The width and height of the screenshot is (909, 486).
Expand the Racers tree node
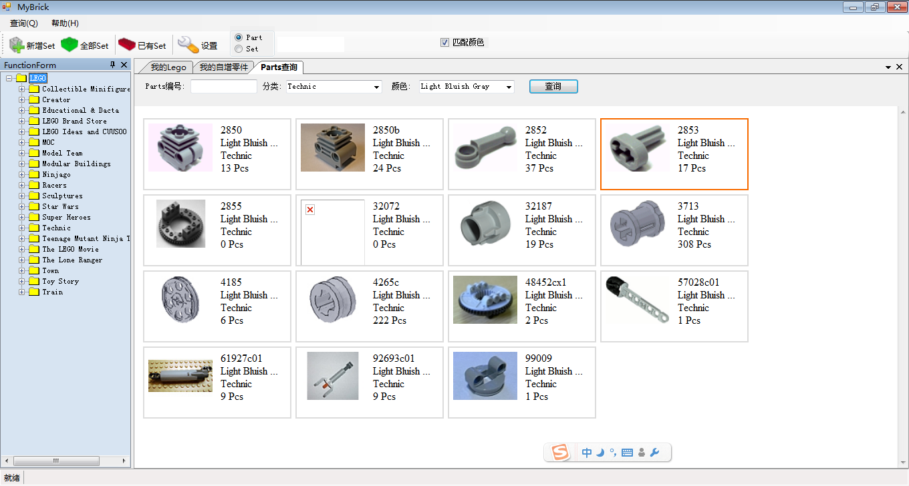coord(22,185)
